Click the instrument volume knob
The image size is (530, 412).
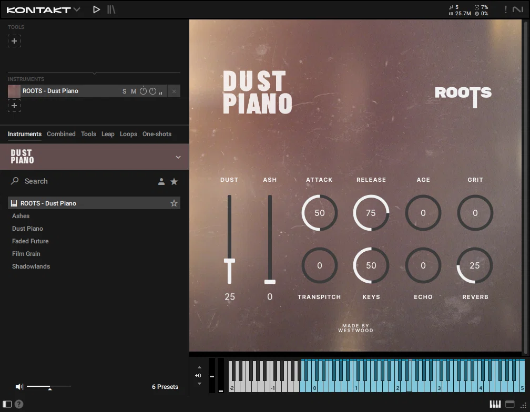click(153, 91)
